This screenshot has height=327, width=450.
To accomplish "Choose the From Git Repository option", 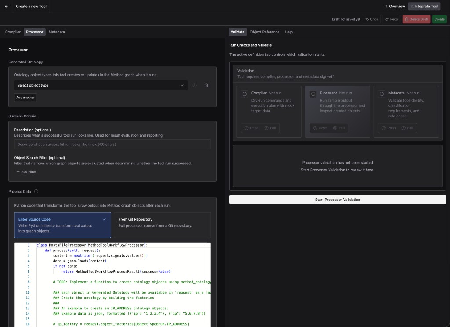I will (x=163, y=225).
